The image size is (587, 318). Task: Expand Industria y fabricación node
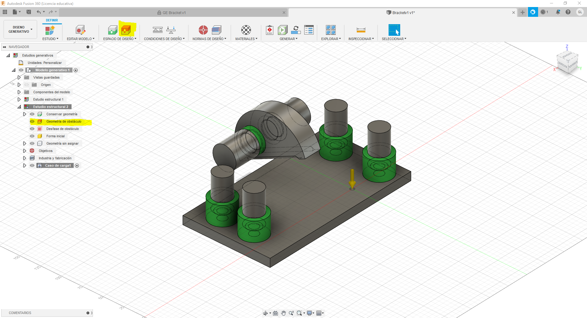click(x=24, y=158)
